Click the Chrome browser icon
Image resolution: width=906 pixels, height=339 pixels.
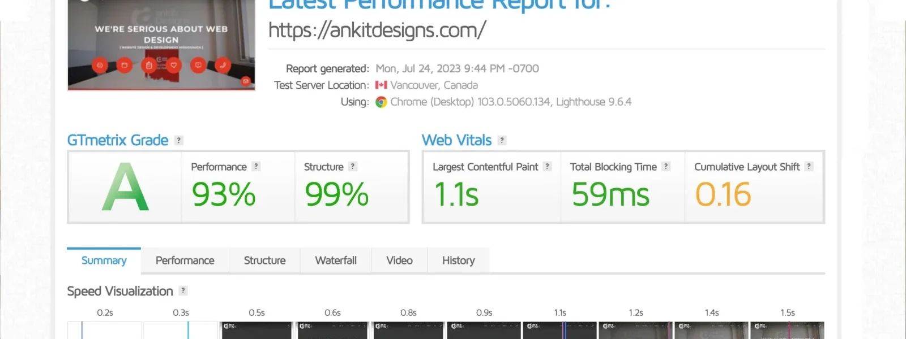381,102
